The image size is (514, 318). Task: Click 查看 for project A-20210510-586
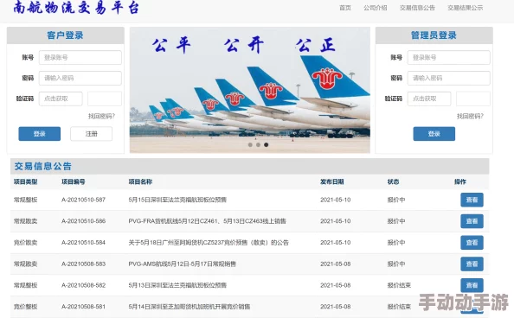pyautogui.click(x=472, y=221)
